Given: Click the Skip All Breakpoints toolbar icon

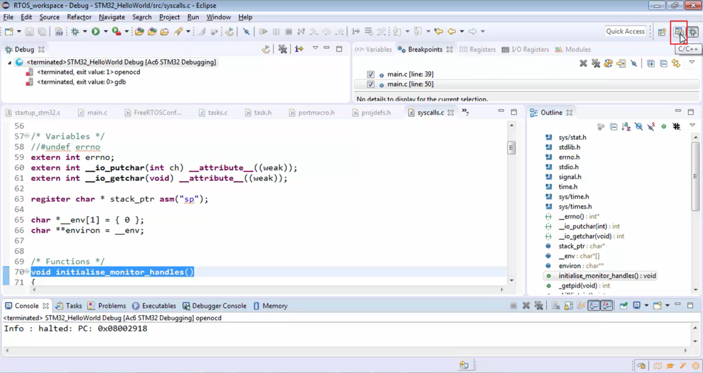Looking at the screenshot, I should point(246,32).
